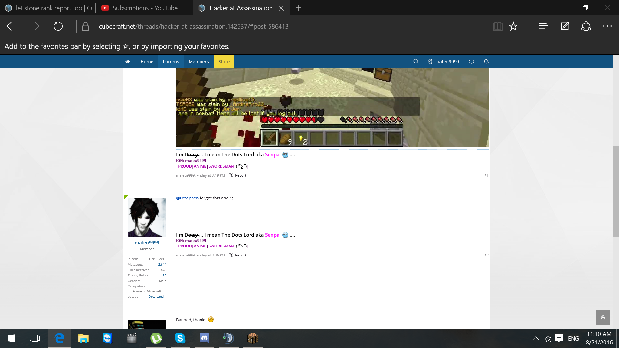Close the Hacker at Assassination tab
The height and width of the screenshot is (348, 619).
(281, 8)
